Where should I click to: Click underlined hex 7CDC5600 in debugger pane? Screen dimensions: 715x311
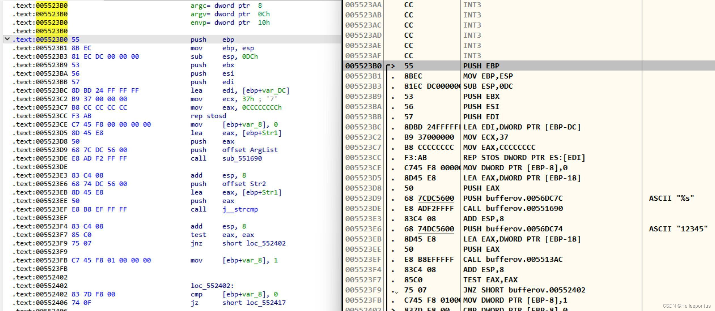coord(436,198)
